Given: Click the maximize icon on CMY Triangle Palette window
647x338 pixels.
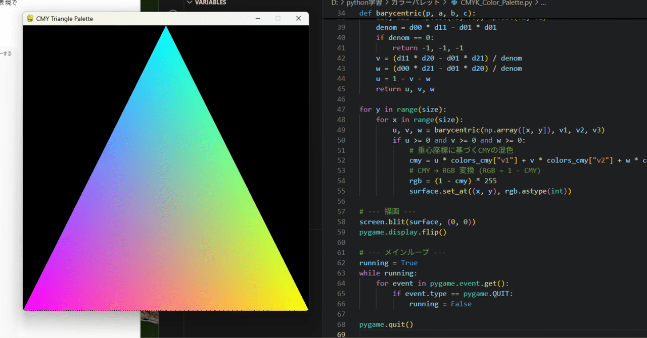Looking at the screenshot, I should [278, 18].
